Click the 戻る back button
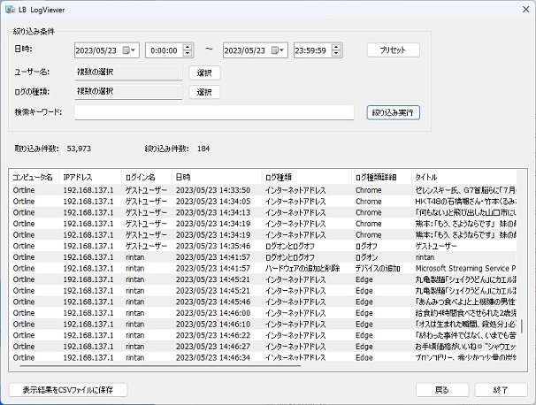The image size is (536, 405). [x=442, y=390]
